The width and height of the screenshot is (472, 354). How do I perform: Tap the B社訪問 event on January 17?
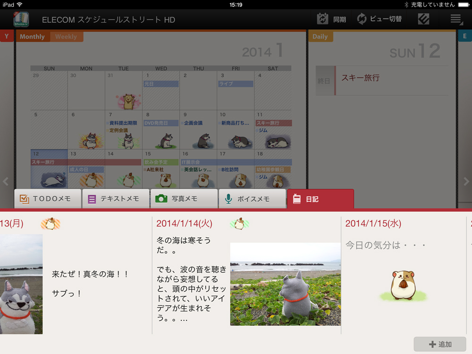coord(228,169)
